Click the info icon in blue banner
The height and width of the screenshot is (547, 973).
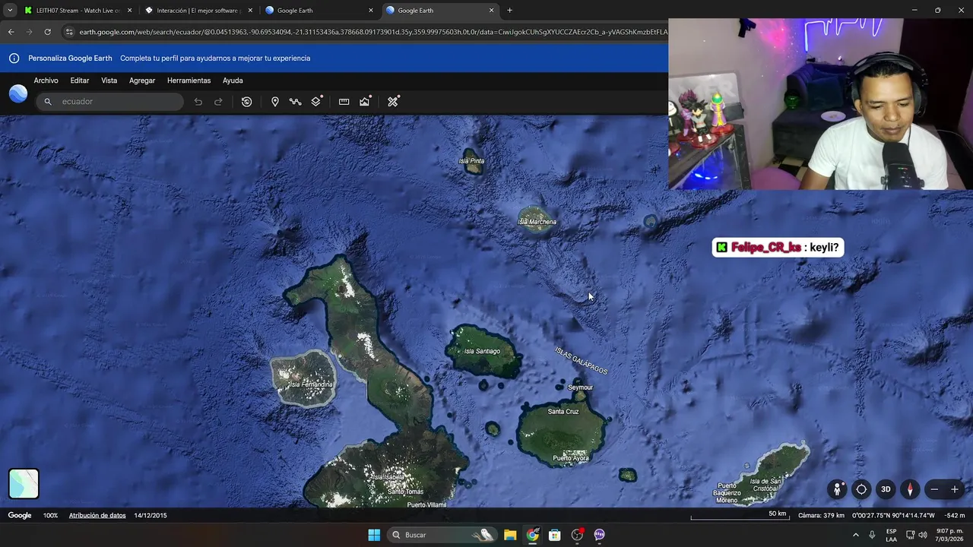(14, 58)
